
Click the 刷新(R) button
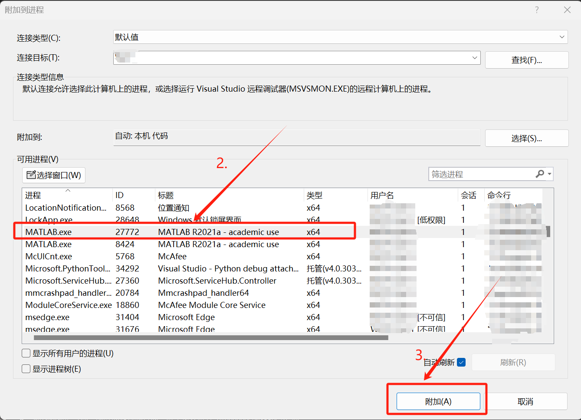(x=513, y=362)
